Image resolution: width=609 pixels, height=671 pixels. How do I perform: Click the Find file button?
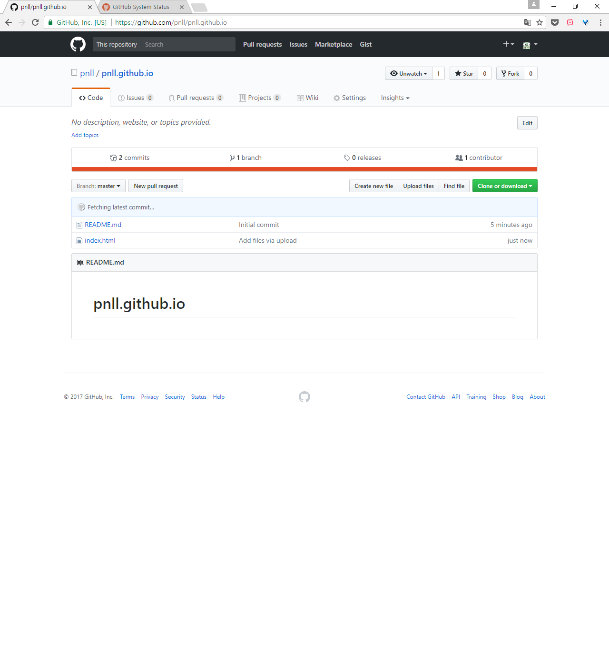(454, 186)
